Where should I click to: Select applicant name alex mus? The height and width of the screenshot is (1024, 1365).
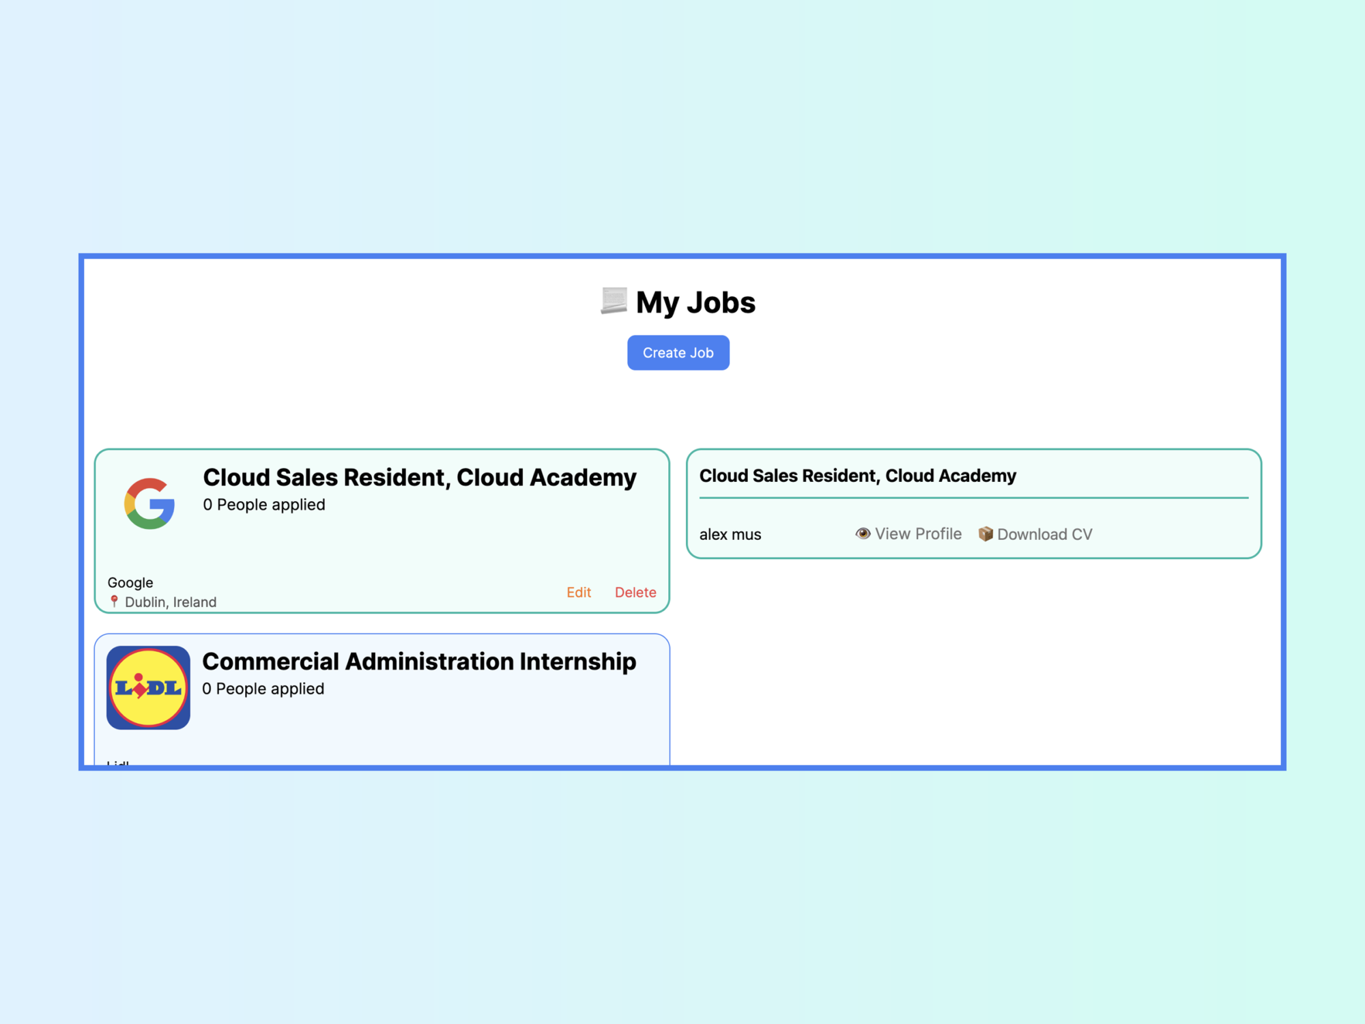[x=730, y=535]
